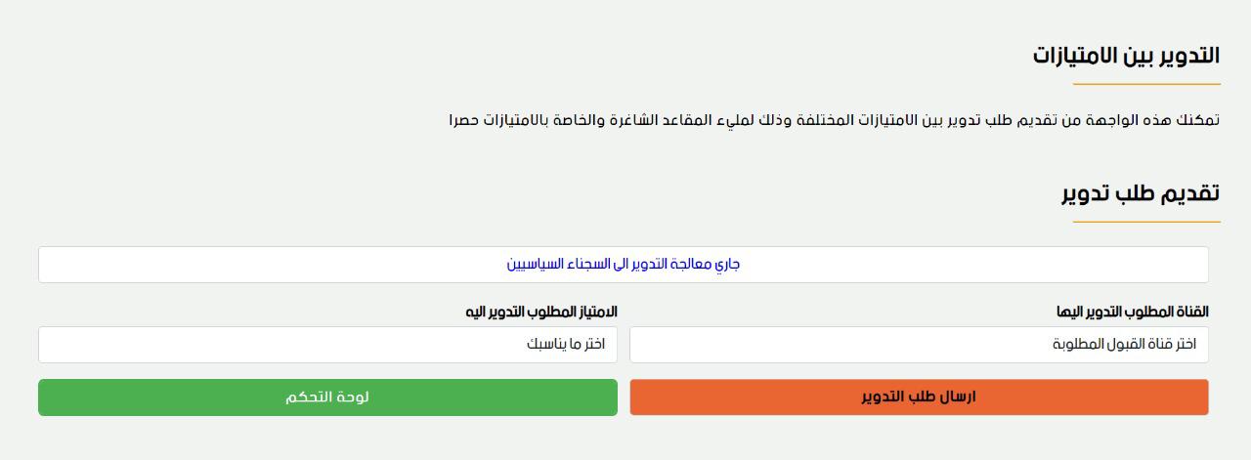The image size is (1251, 460).
Task: Click the description starting with "تمكنك هذه الواجهة"
Action: click(834, 120)
